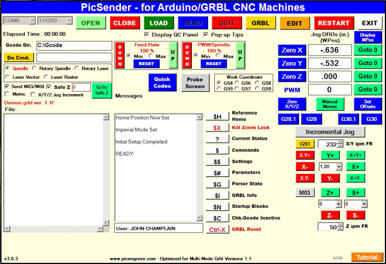Toggle the Display QC Panel checkbox

click(x=146, y=34)
